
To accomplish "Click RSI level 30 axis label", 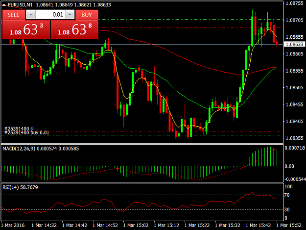I will (287, 210).
